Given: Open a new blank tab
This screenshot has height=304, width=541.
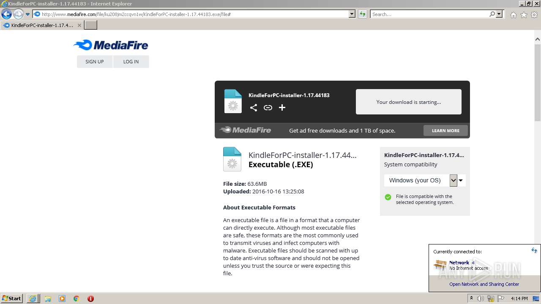Looking at the screenshot, I should coord(91,25).
